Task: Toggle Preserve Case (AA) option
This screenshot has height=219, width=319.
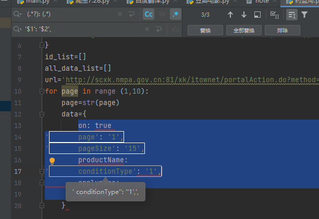Action: (x=175, y=30)
